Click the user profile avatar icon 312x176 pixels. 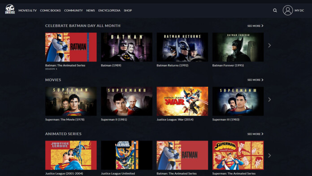click(288, 10)
